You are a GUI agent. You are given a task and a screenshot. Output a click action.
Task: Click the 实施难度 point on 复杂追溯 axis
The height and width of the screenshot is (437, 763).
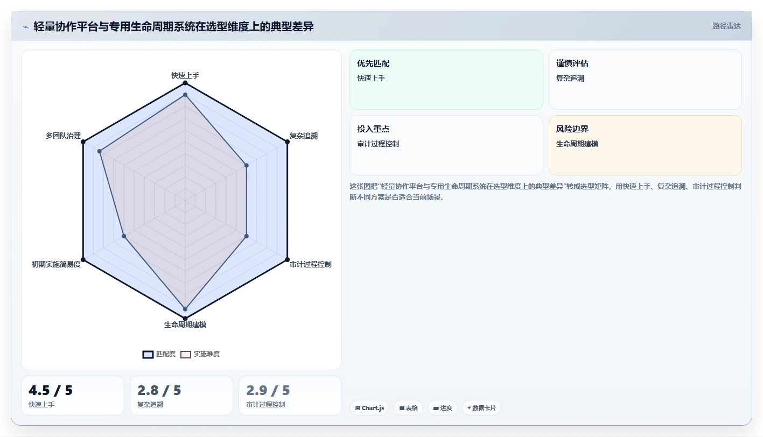pyautogui.click(x=247, y=165)
